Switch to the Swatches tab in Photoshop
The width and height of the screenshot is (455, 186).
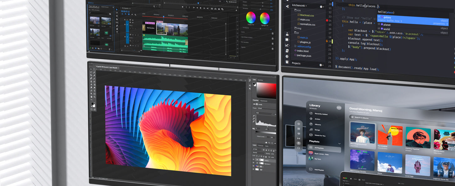[x=260, y=80]
